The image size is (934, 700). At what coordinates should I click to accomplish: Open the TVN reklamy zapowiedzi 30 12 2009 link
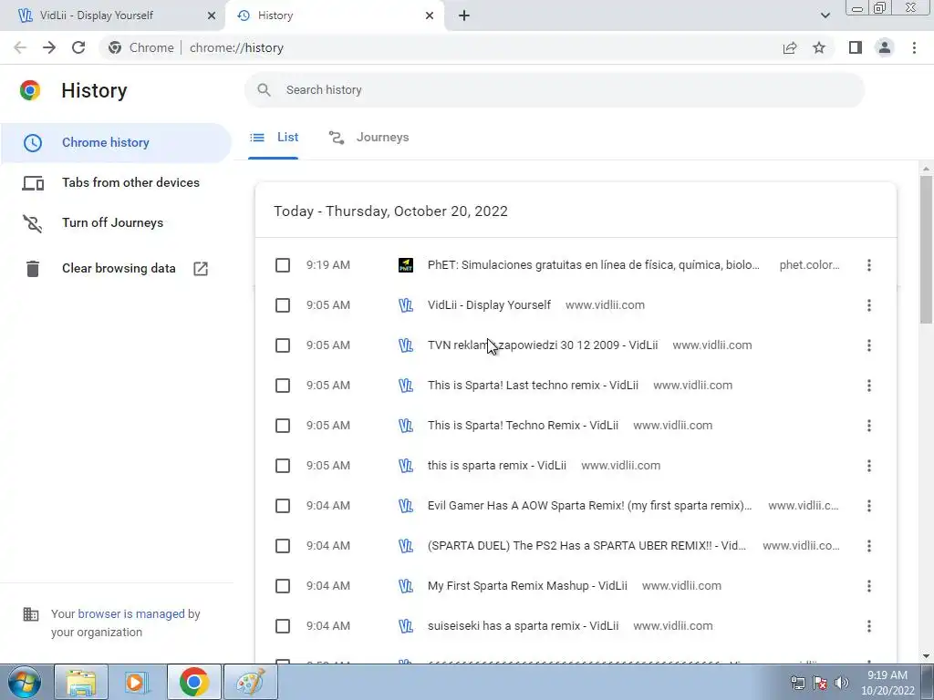543,345
